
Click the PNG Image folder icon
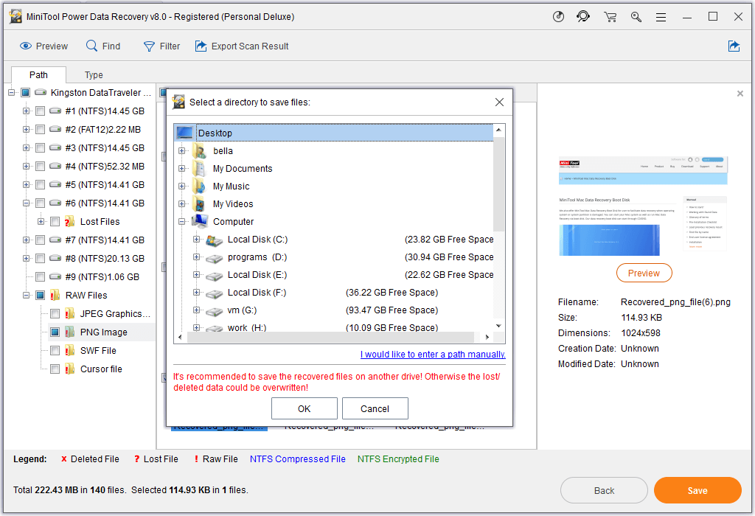coord(70,332)
